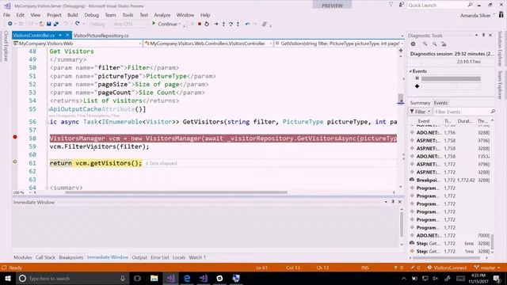Click the Navigate Backward toolbar icon
Image resolution: width=507 pixels, height=285 pixels.
coord(10,24)
